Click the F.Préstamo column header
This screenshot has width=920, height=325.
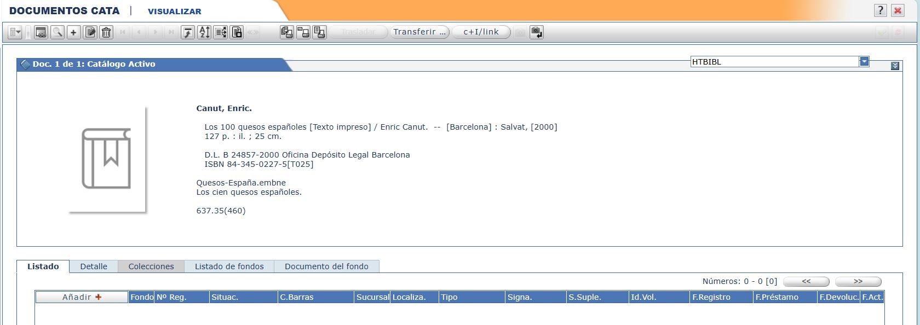(785, 297)
